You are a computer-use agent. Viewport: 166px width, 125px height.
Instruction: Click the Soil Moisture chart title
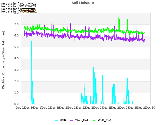83,3
